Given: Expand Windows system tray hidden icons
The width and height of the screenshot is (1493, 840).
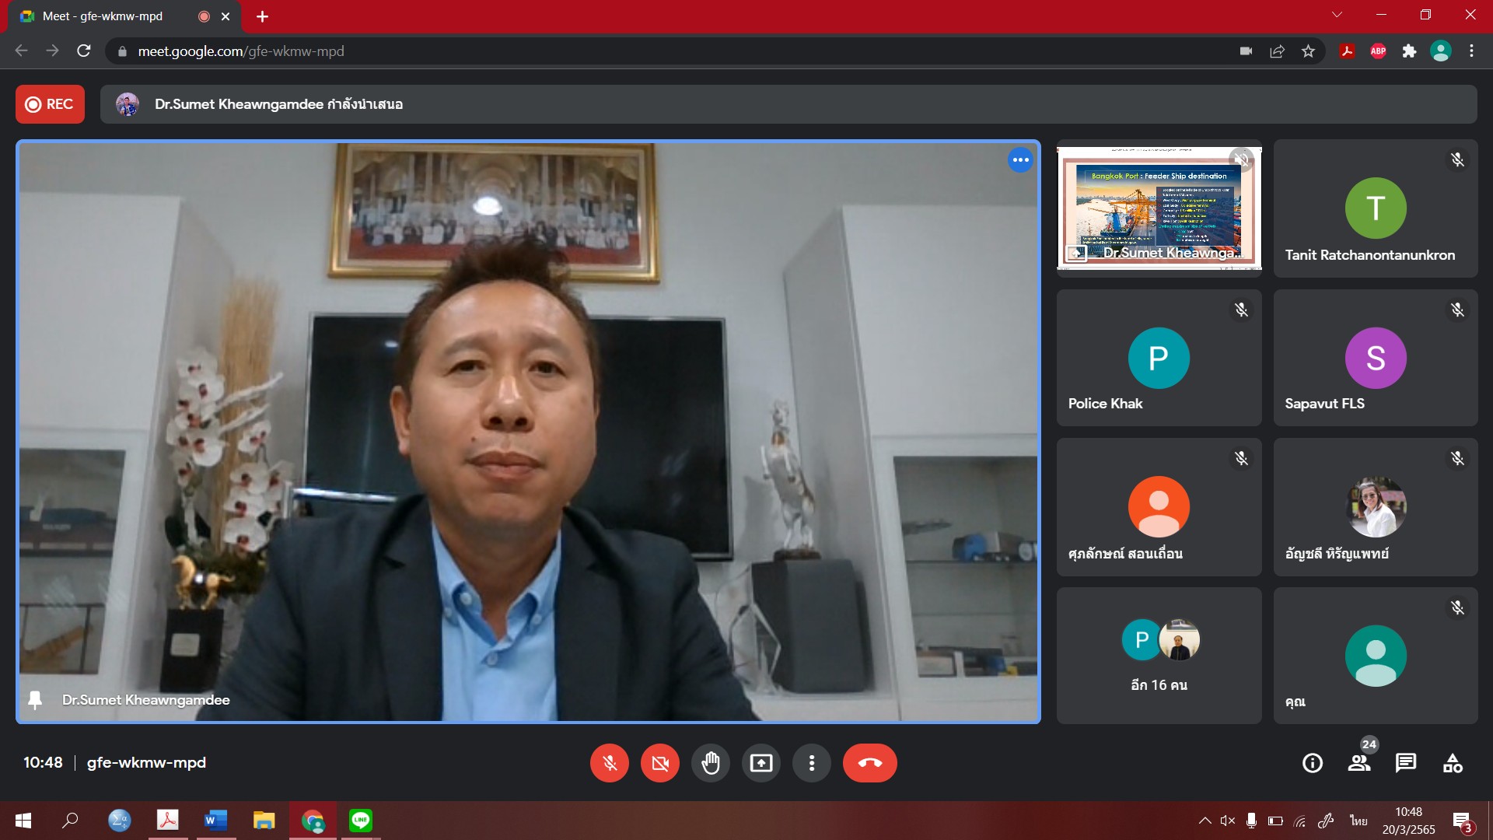Looking at the screenshot, I should point(1205,821).
